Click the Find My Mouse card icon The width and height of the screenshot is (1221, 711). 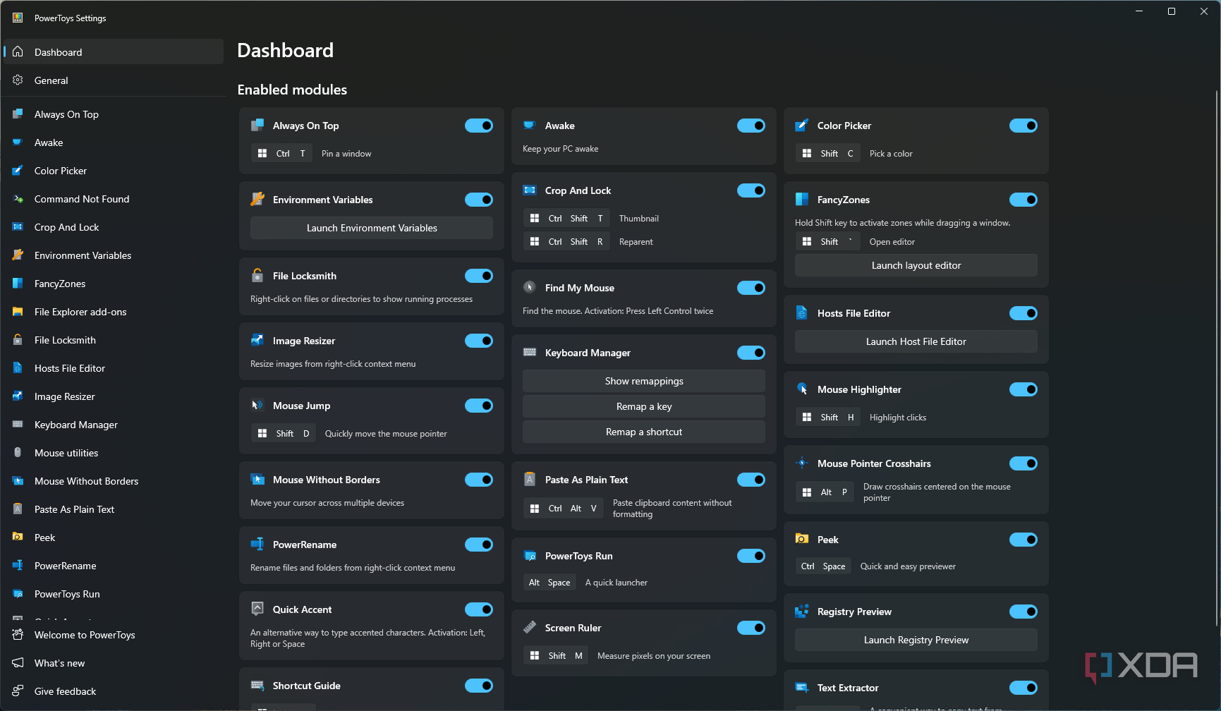(x=530, y=288)
